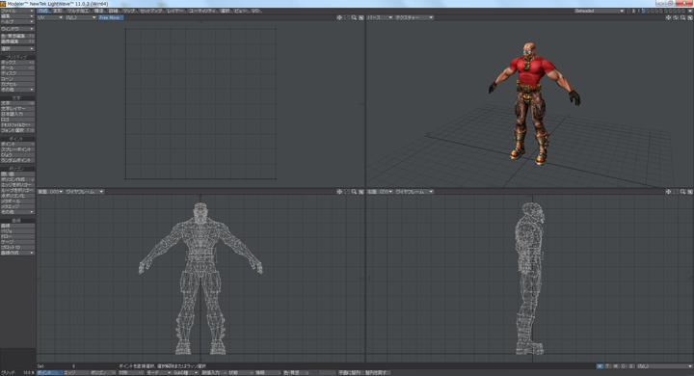The image size is (694, 376).
Task: Switch to ポリゴン selection mode in bottom bar
Action: [103, 373]
